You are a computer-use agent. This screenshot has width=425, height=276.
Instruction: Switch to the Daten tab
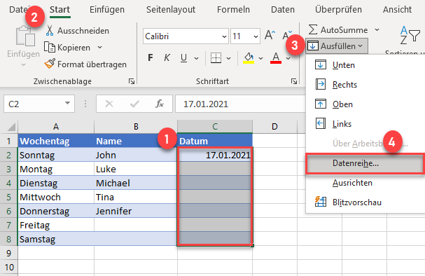(283, 10)
